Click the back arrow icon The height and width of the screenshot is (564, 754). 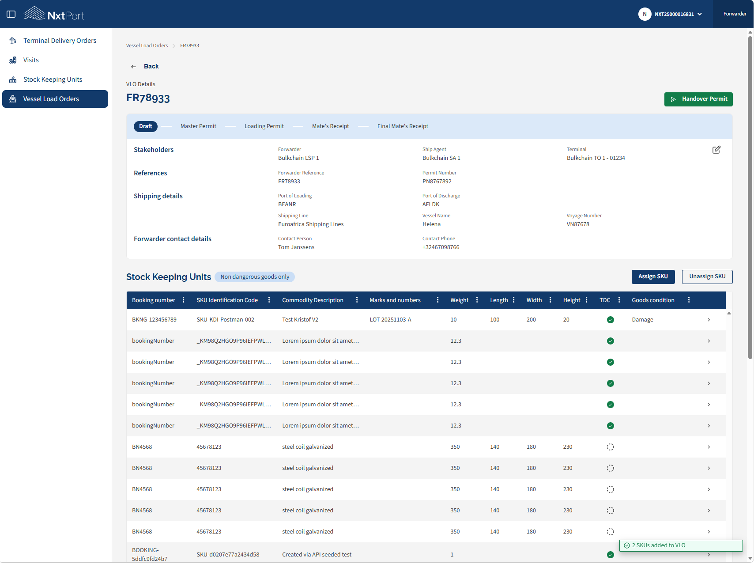(133, 67)
